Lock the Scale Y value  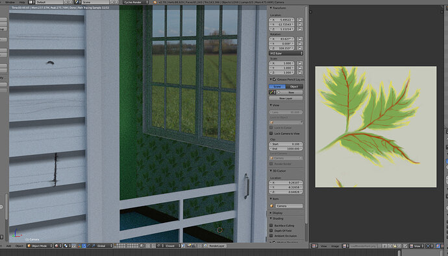pyautogui.click(x=300, y=68)
